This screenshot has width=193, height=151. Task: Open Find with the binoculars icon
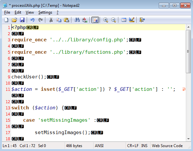(77, 20)
